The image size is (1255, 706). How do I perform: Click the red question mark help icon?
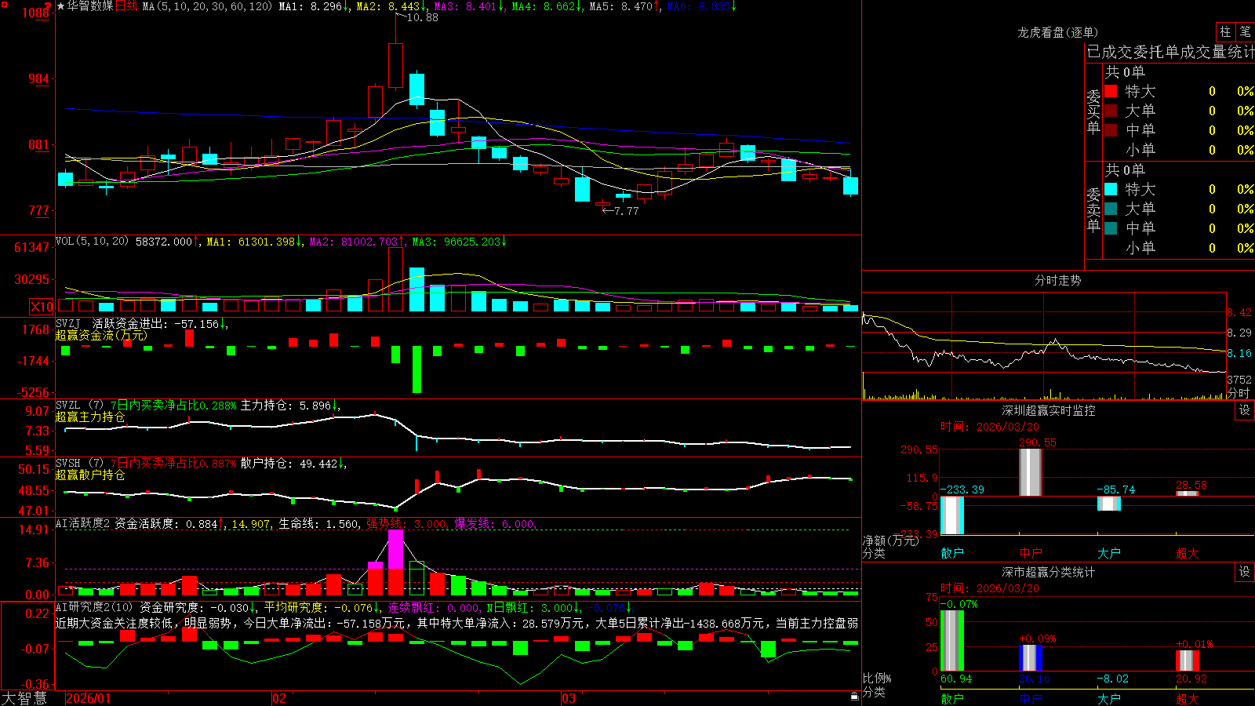click(49, 5)
